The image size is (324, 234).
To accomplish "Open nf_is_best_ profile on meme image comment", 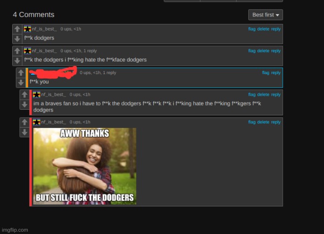I will (x=54, y=122).
